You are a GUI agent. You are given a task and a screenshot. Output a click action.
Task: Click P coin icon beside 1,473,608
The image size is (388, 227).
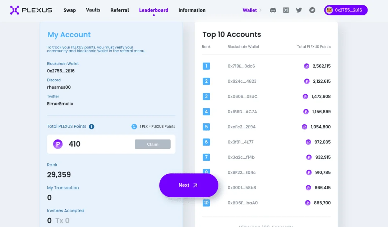tap(305, 96)
